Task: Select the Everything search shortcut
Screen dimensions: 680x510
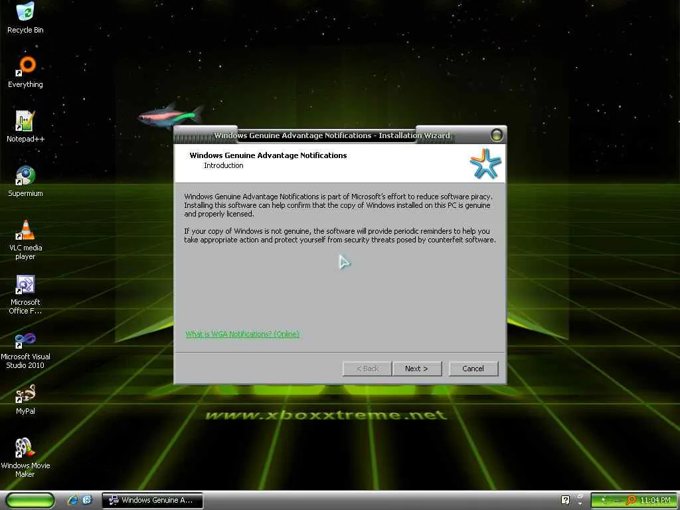Action: (x=25, y=72)
